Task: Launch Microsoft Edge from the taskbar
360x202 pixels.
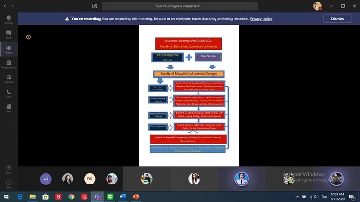Action: click(x=20, y=197)
